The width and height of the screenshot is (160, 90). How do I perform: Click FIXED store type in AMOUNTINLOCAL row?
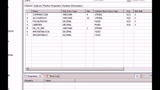[97, 32]
